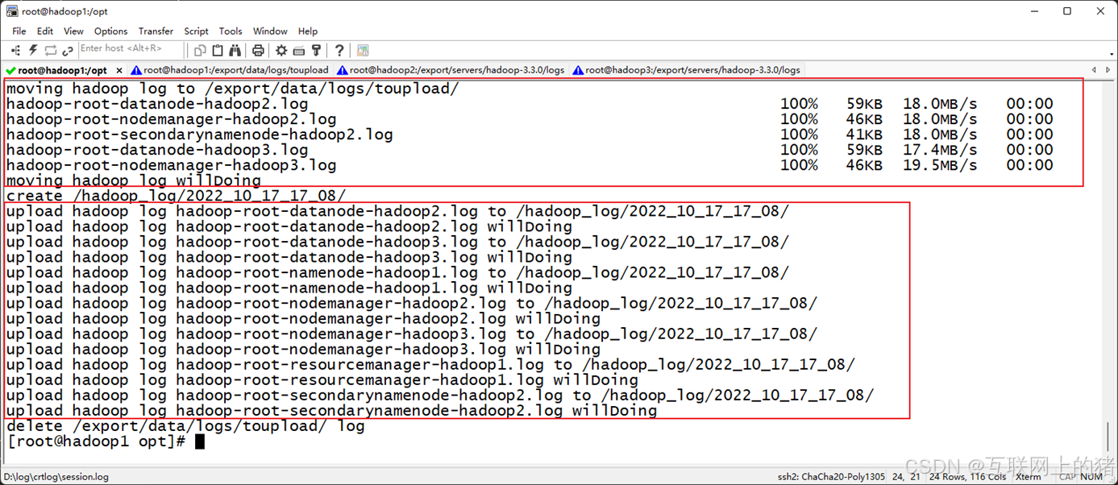The width and height of the screenshot is (1118, 485).
Task: Click the 41KB file size value
Action: (x=864, y=135)
